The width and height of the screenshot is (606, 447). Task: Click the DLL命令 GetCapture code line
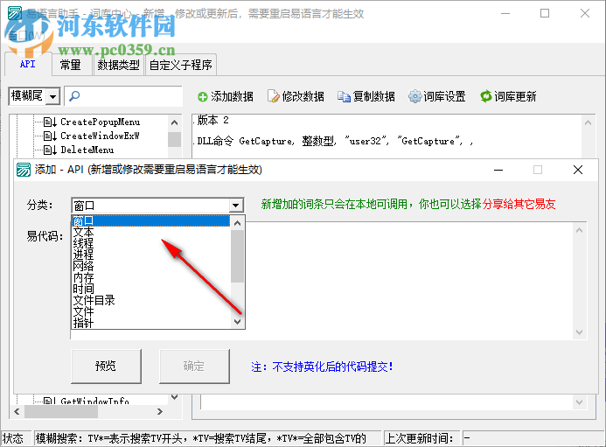coord(334,141)
